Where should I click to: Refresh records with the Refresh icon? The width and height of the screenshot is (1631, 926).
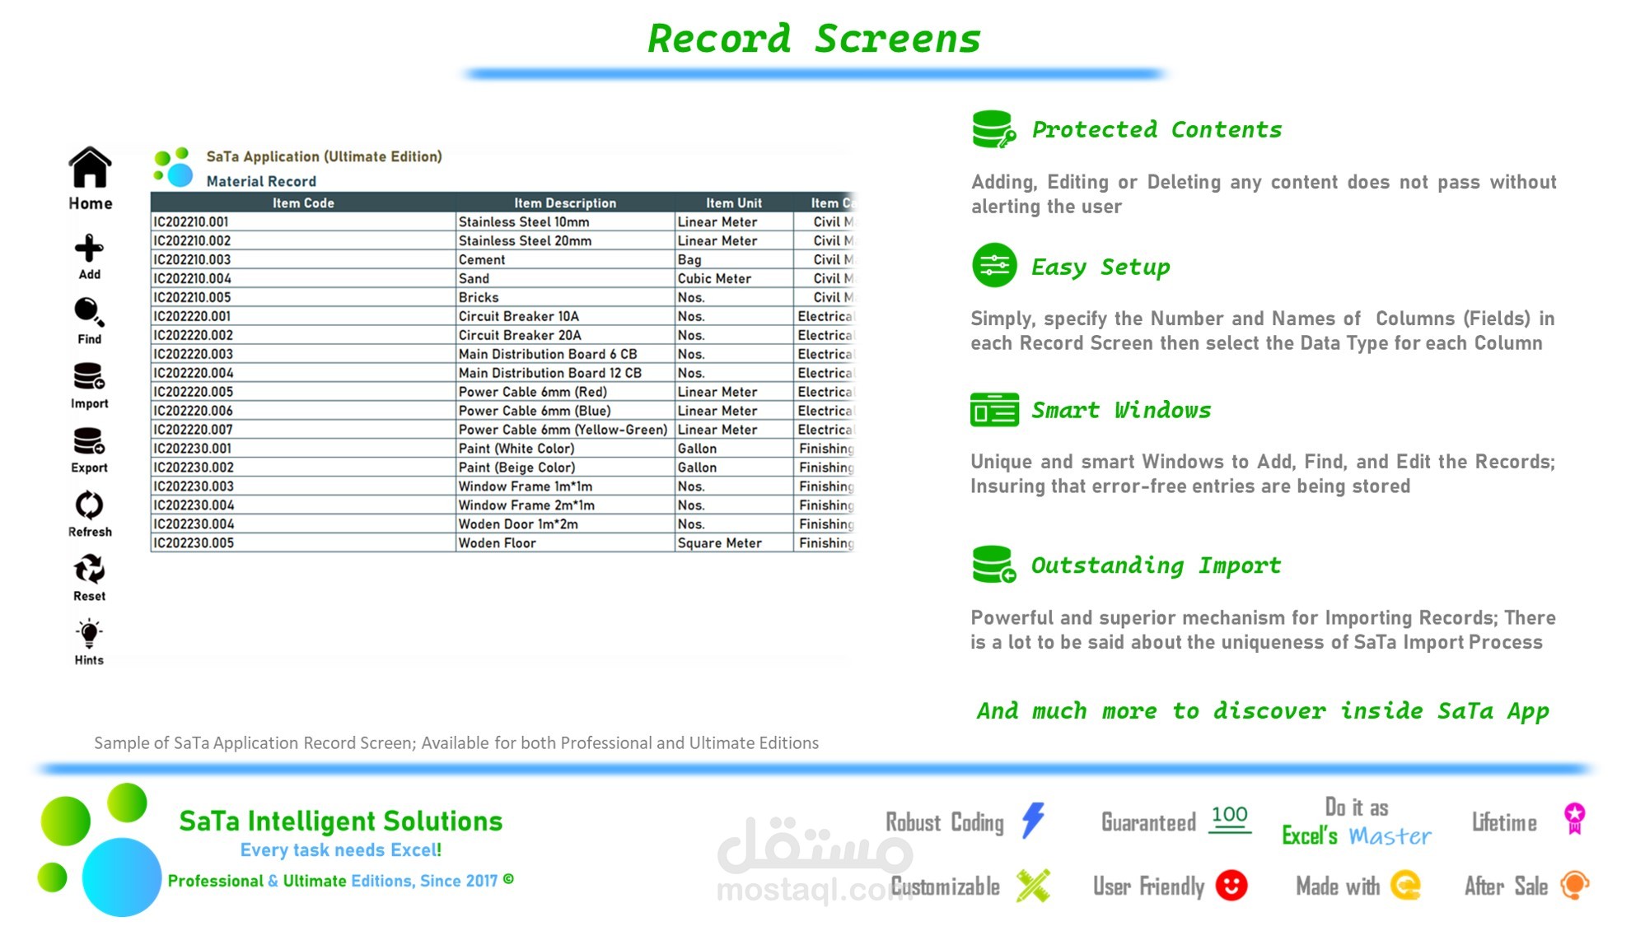pyautogui.click(x=89, y=505)
